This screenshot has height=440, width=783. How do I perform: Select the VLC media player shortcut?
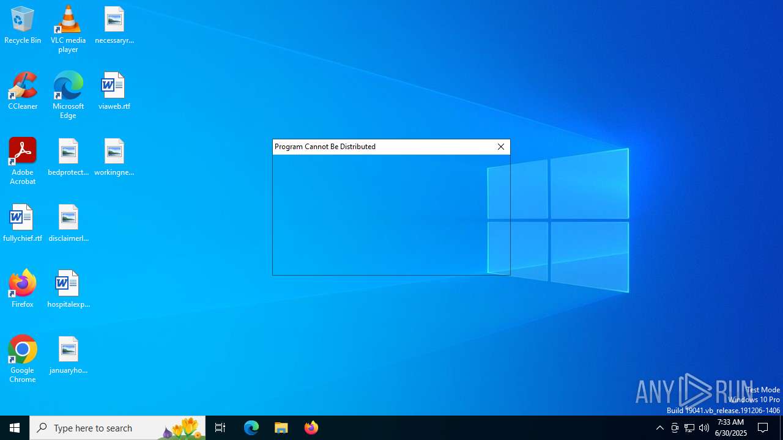pos(68,29)
